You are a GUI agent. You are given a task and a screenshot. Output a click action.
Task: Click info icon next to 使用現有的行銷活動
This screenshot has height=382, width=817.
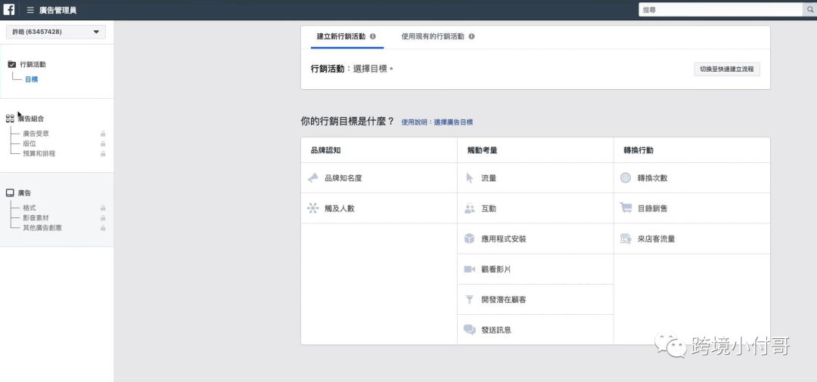point(471,37)
